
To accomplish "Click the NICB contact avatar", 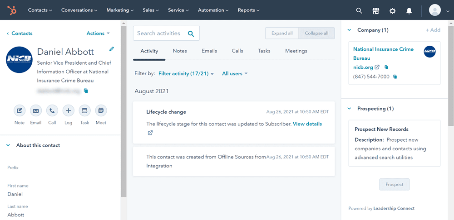I will pos(19,60).
